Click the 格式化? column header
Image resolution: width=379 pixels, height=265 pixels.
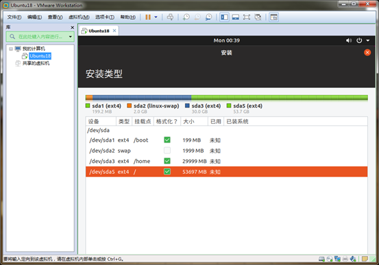tap(167, 121)
